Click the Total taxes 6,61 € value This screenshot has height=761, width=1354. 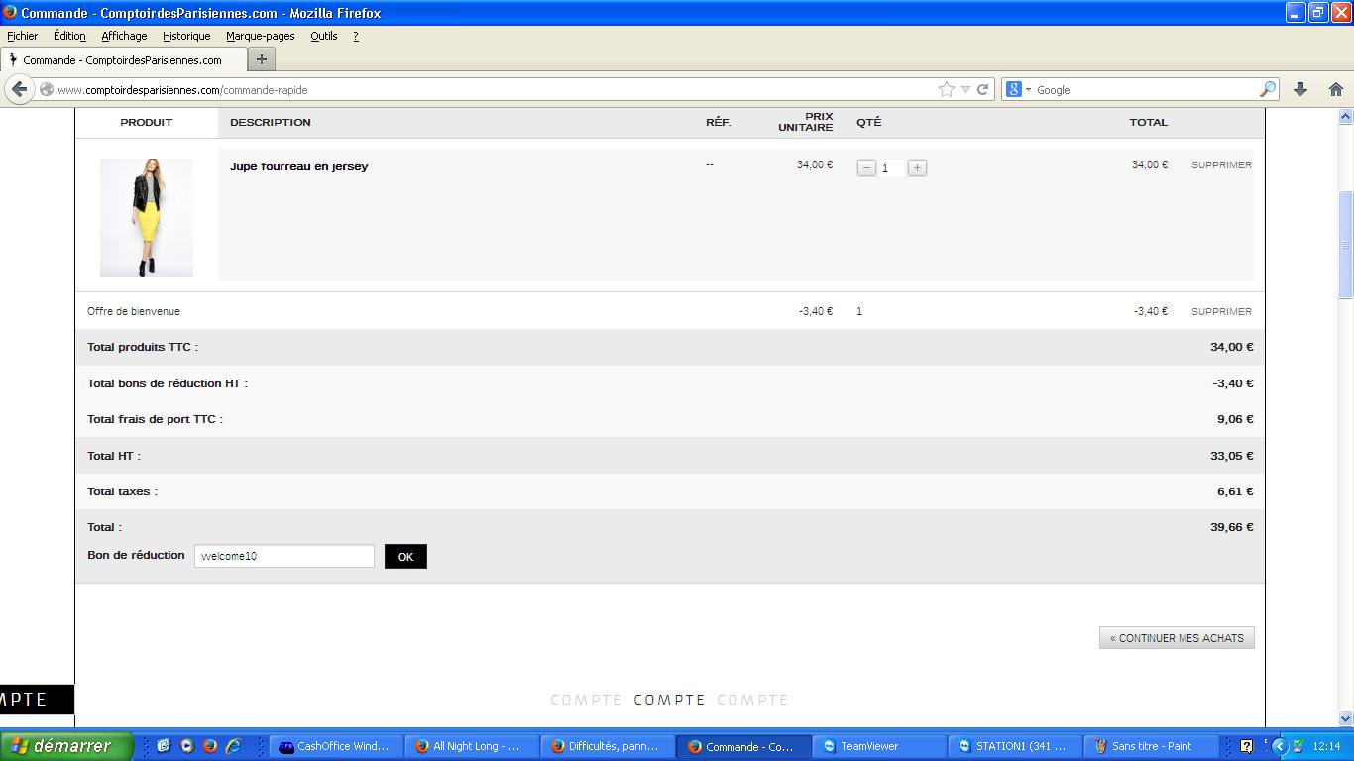(1235, 491)
